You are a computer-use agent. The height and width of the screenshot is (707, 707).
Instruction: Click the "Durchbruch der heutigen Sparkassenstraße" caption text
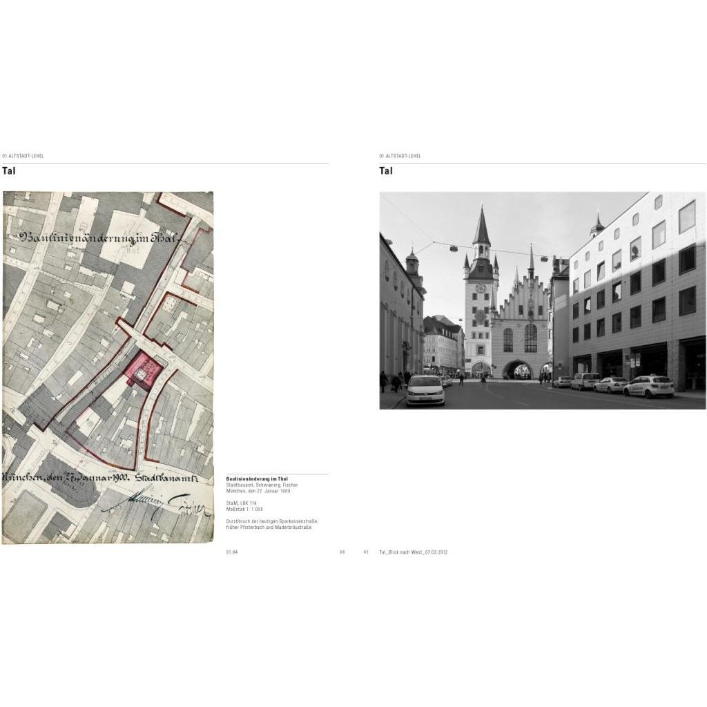[271, 521]
